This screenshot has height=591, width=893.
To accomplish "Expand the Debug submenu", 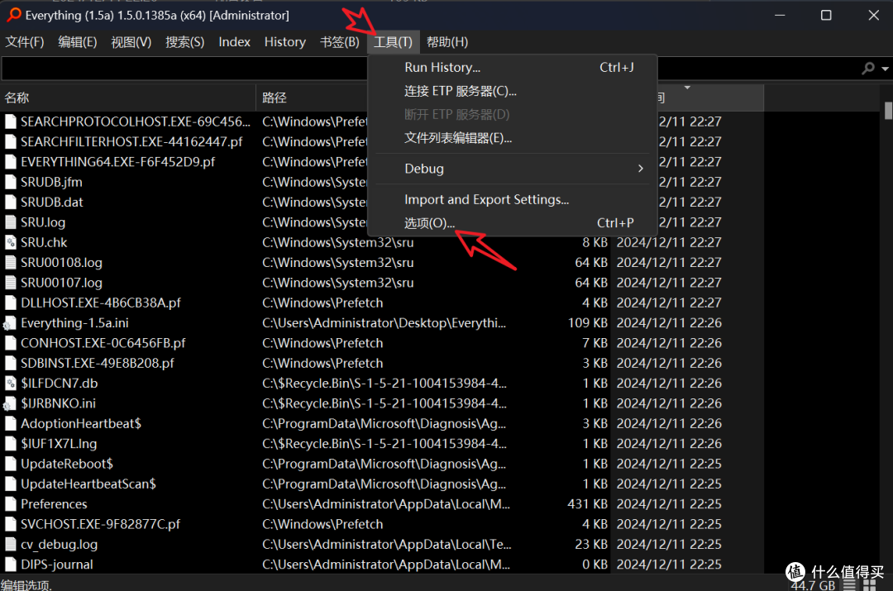I will coord(513,169).
